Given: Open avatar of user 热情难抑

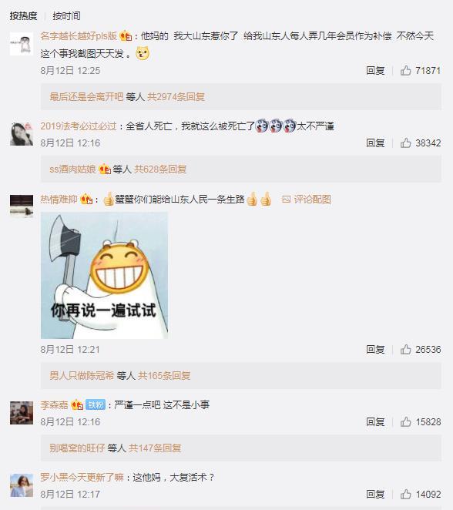Looking at the screenshot, I should [x=22, y=206].
